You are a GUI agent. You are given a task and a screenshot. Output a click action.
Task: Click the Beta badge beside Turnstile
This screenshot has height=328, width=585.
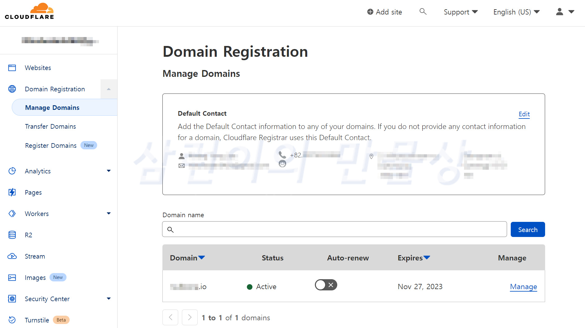[x=61, y=320]
